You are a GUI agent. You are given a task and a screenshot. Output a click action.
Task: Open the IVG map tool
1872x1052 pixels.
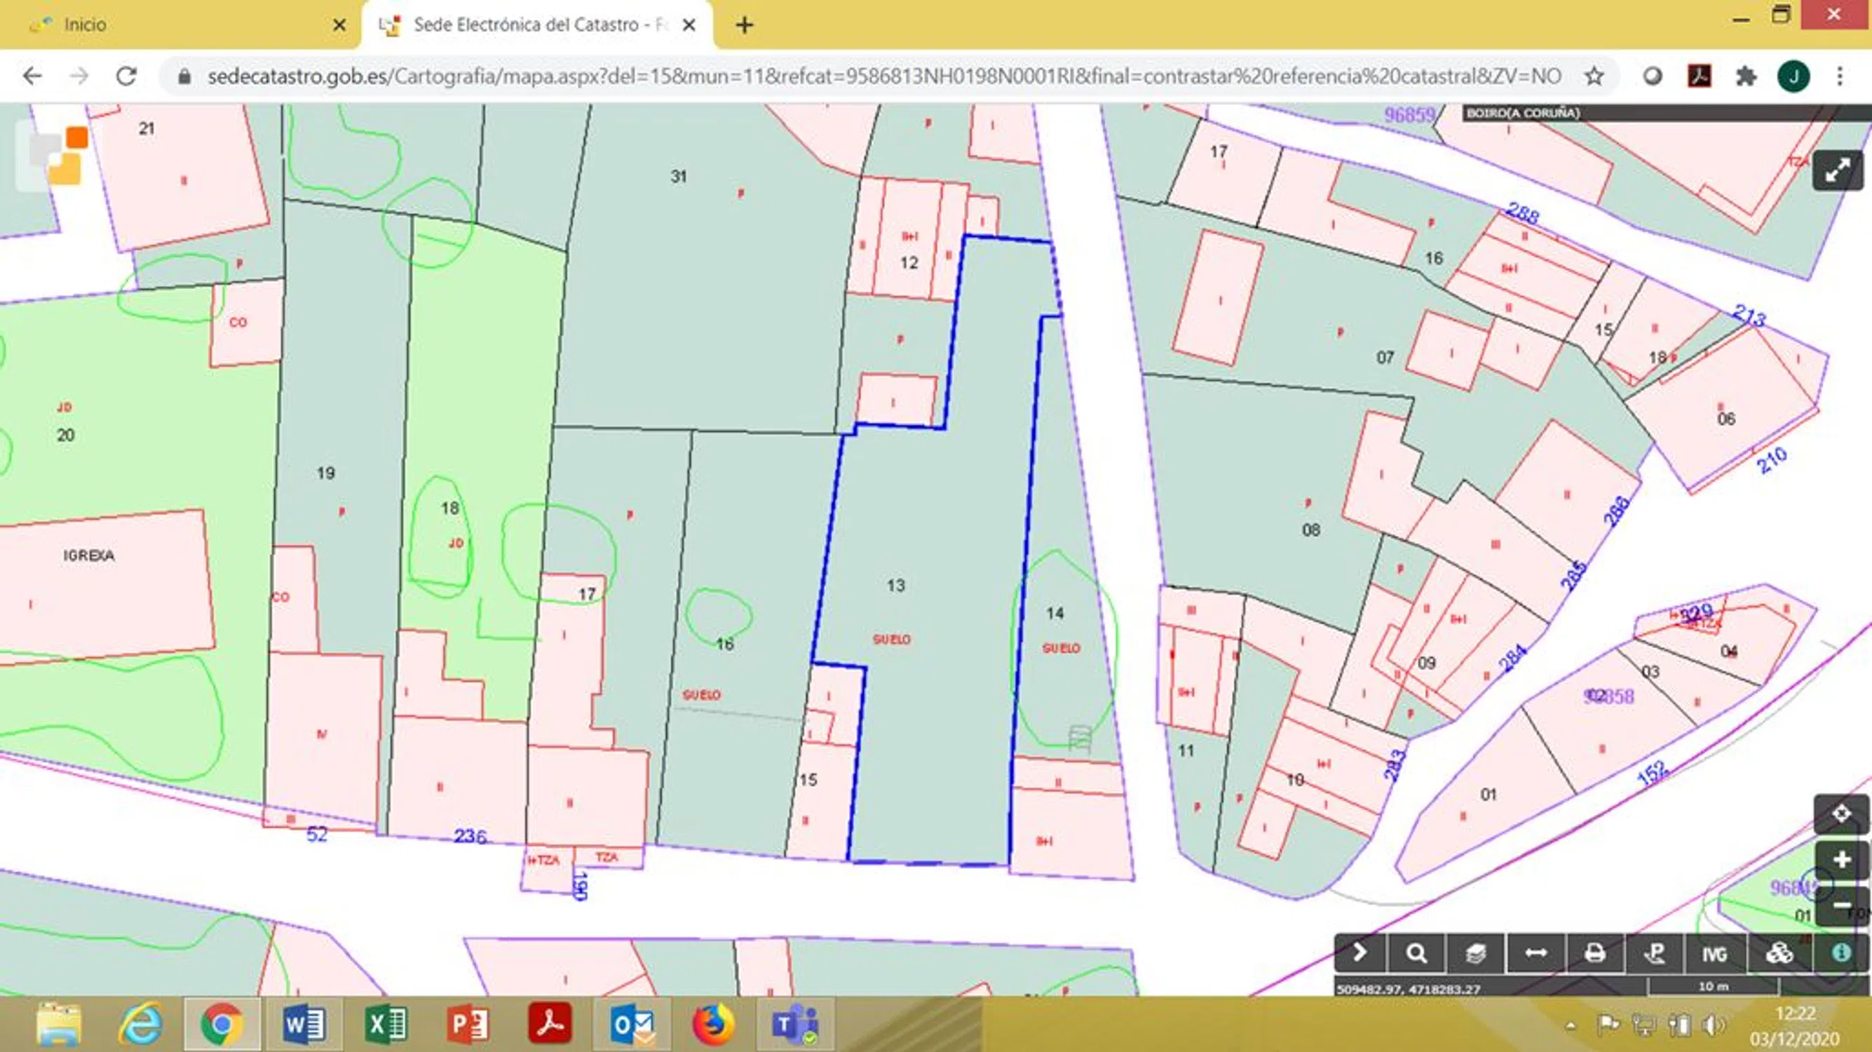[1714, 953]
